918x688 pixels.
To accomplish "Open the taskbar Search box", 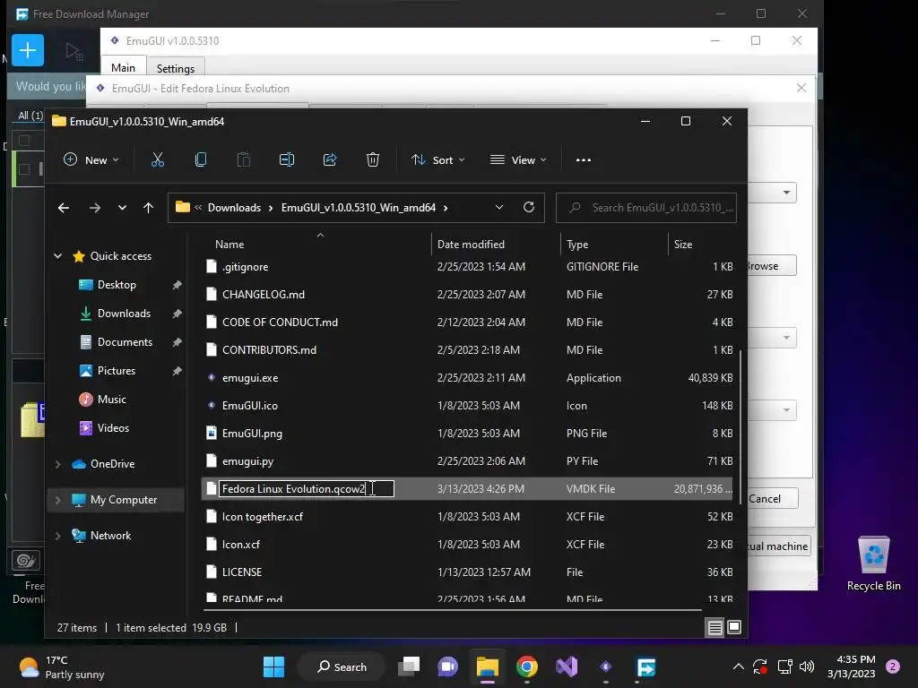I will coord(342,666).
